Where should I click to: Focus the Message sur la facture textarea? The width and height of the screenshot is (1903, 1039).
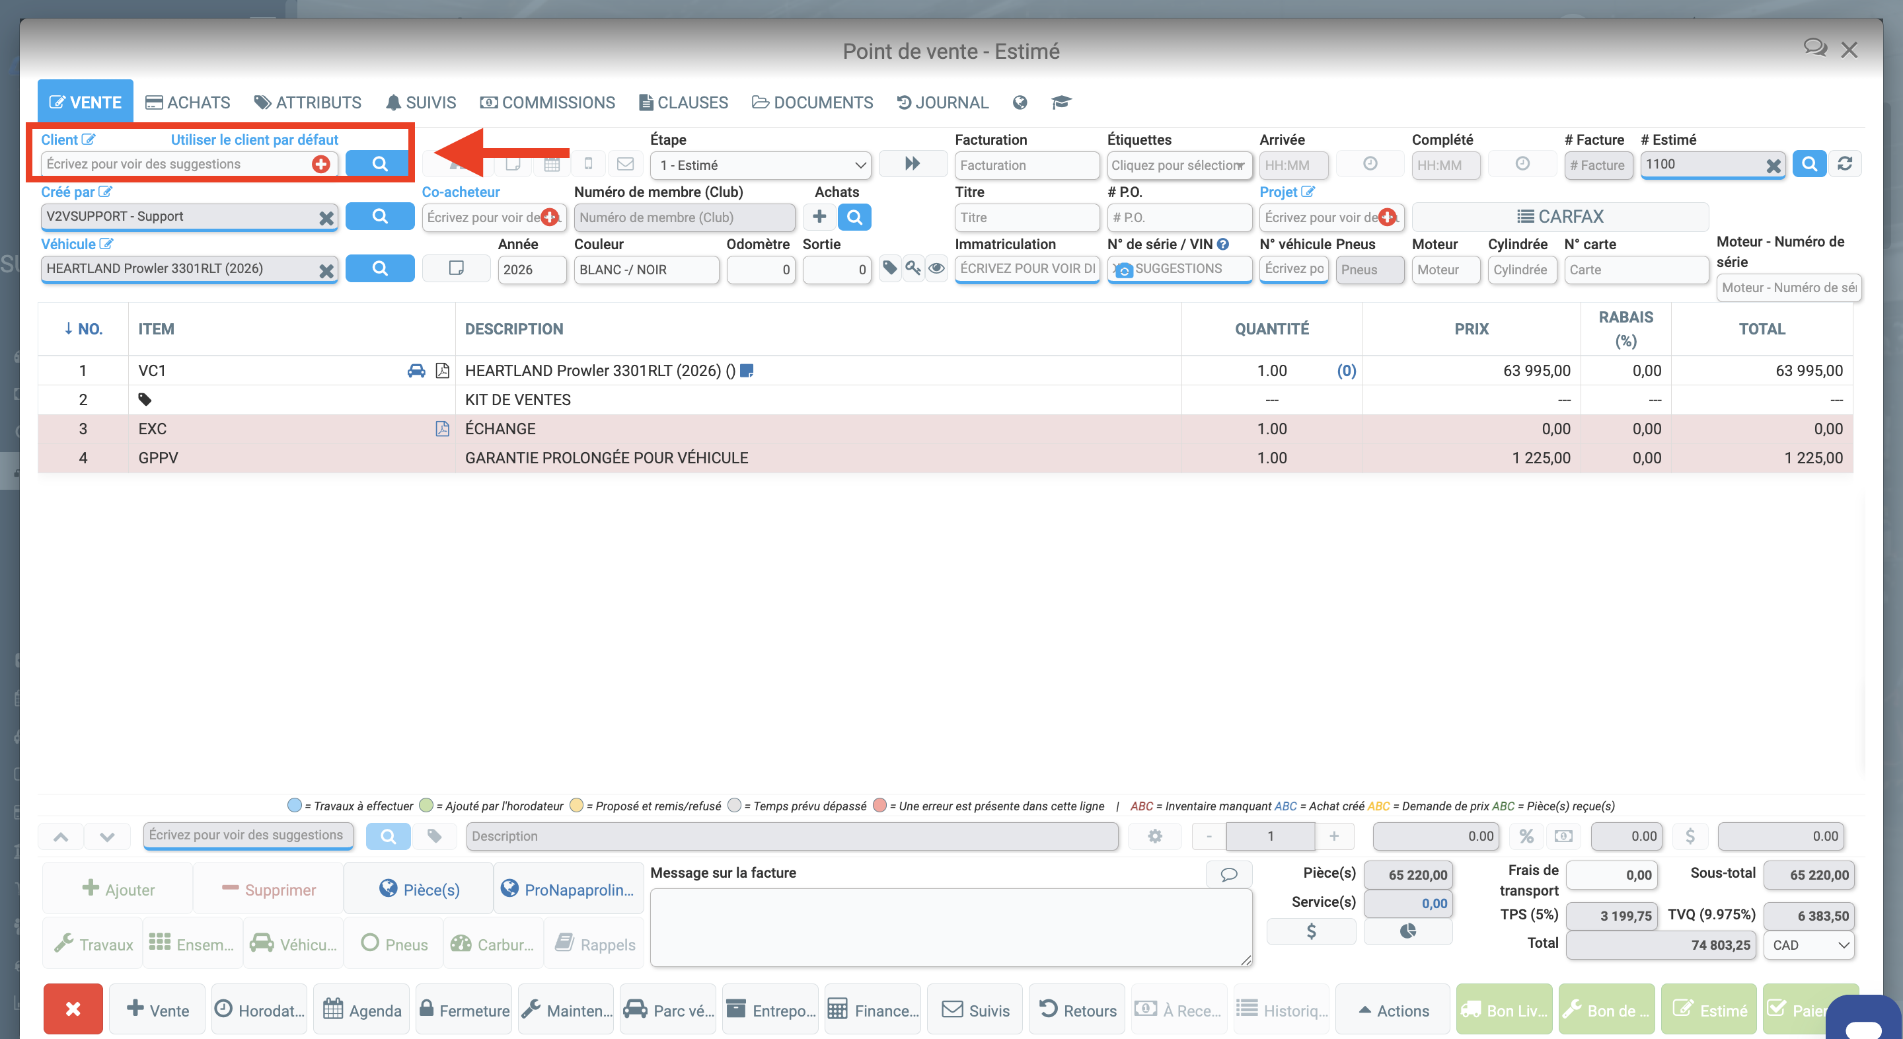point(951,928)
